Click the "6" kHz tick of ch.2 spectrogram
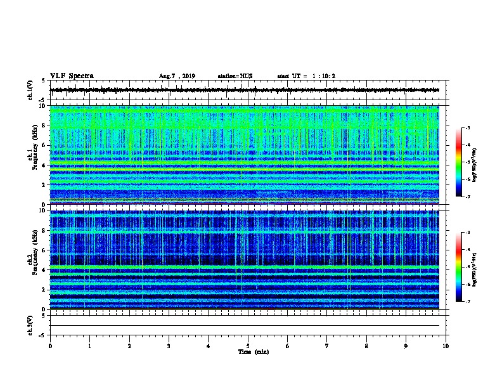Screen dimensions: 502x388 44,250
